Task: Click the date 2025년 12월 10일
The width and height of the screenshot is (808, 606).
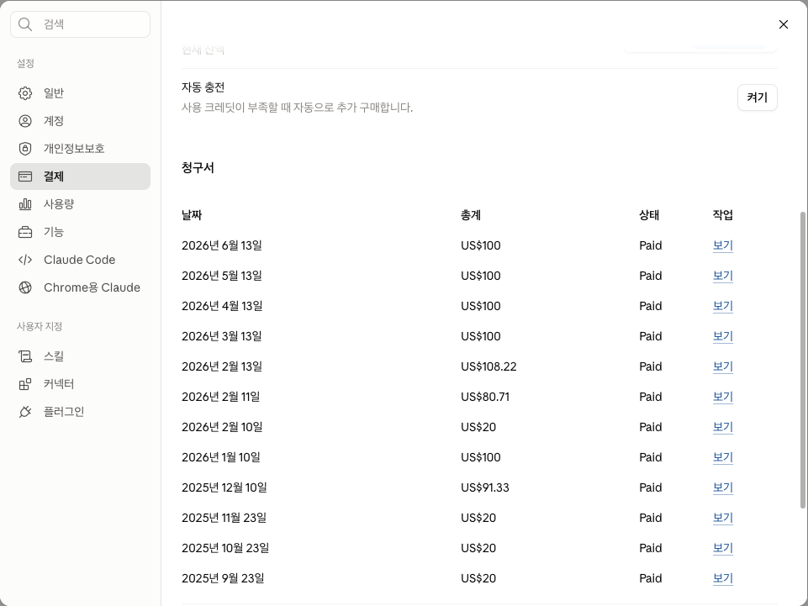Action: coord(224,487)
